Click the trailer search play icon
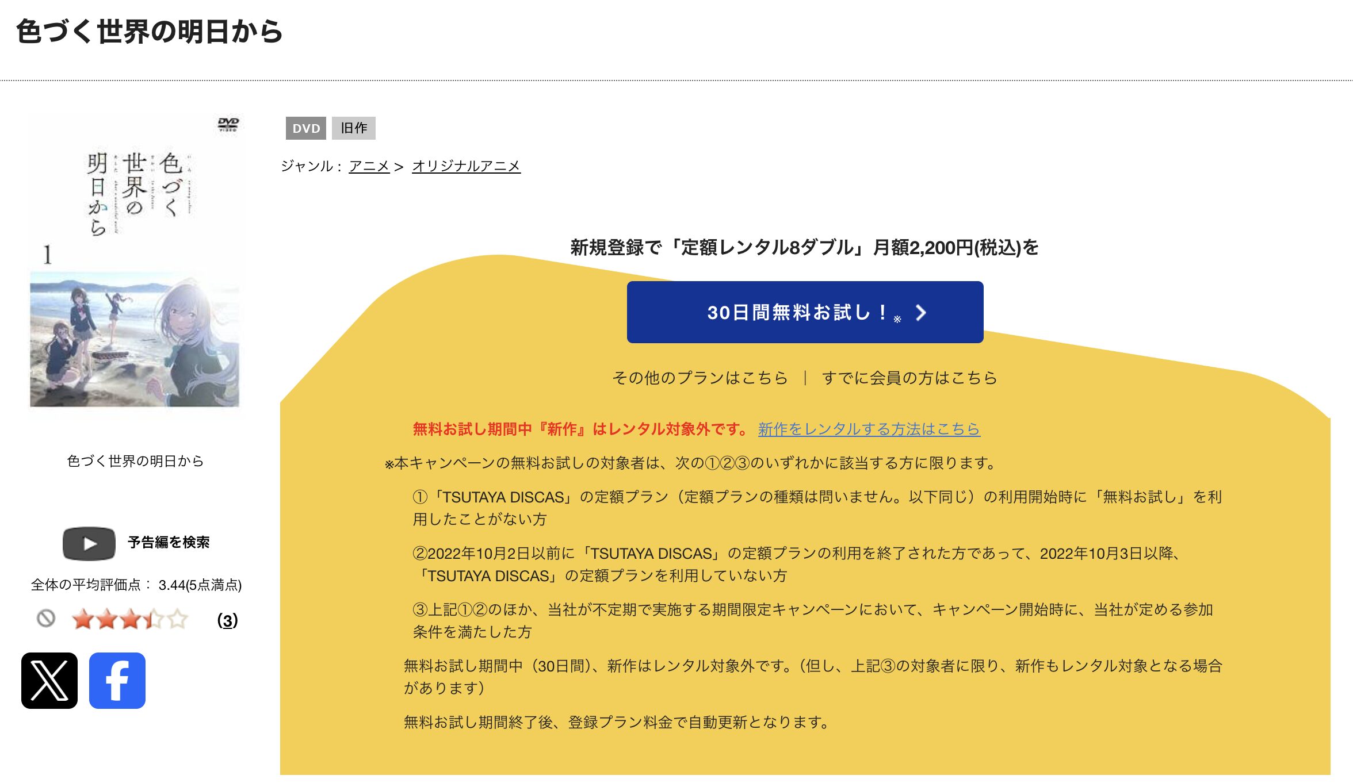The width and height of the screenshot is (1353, 783). point(89,543)
